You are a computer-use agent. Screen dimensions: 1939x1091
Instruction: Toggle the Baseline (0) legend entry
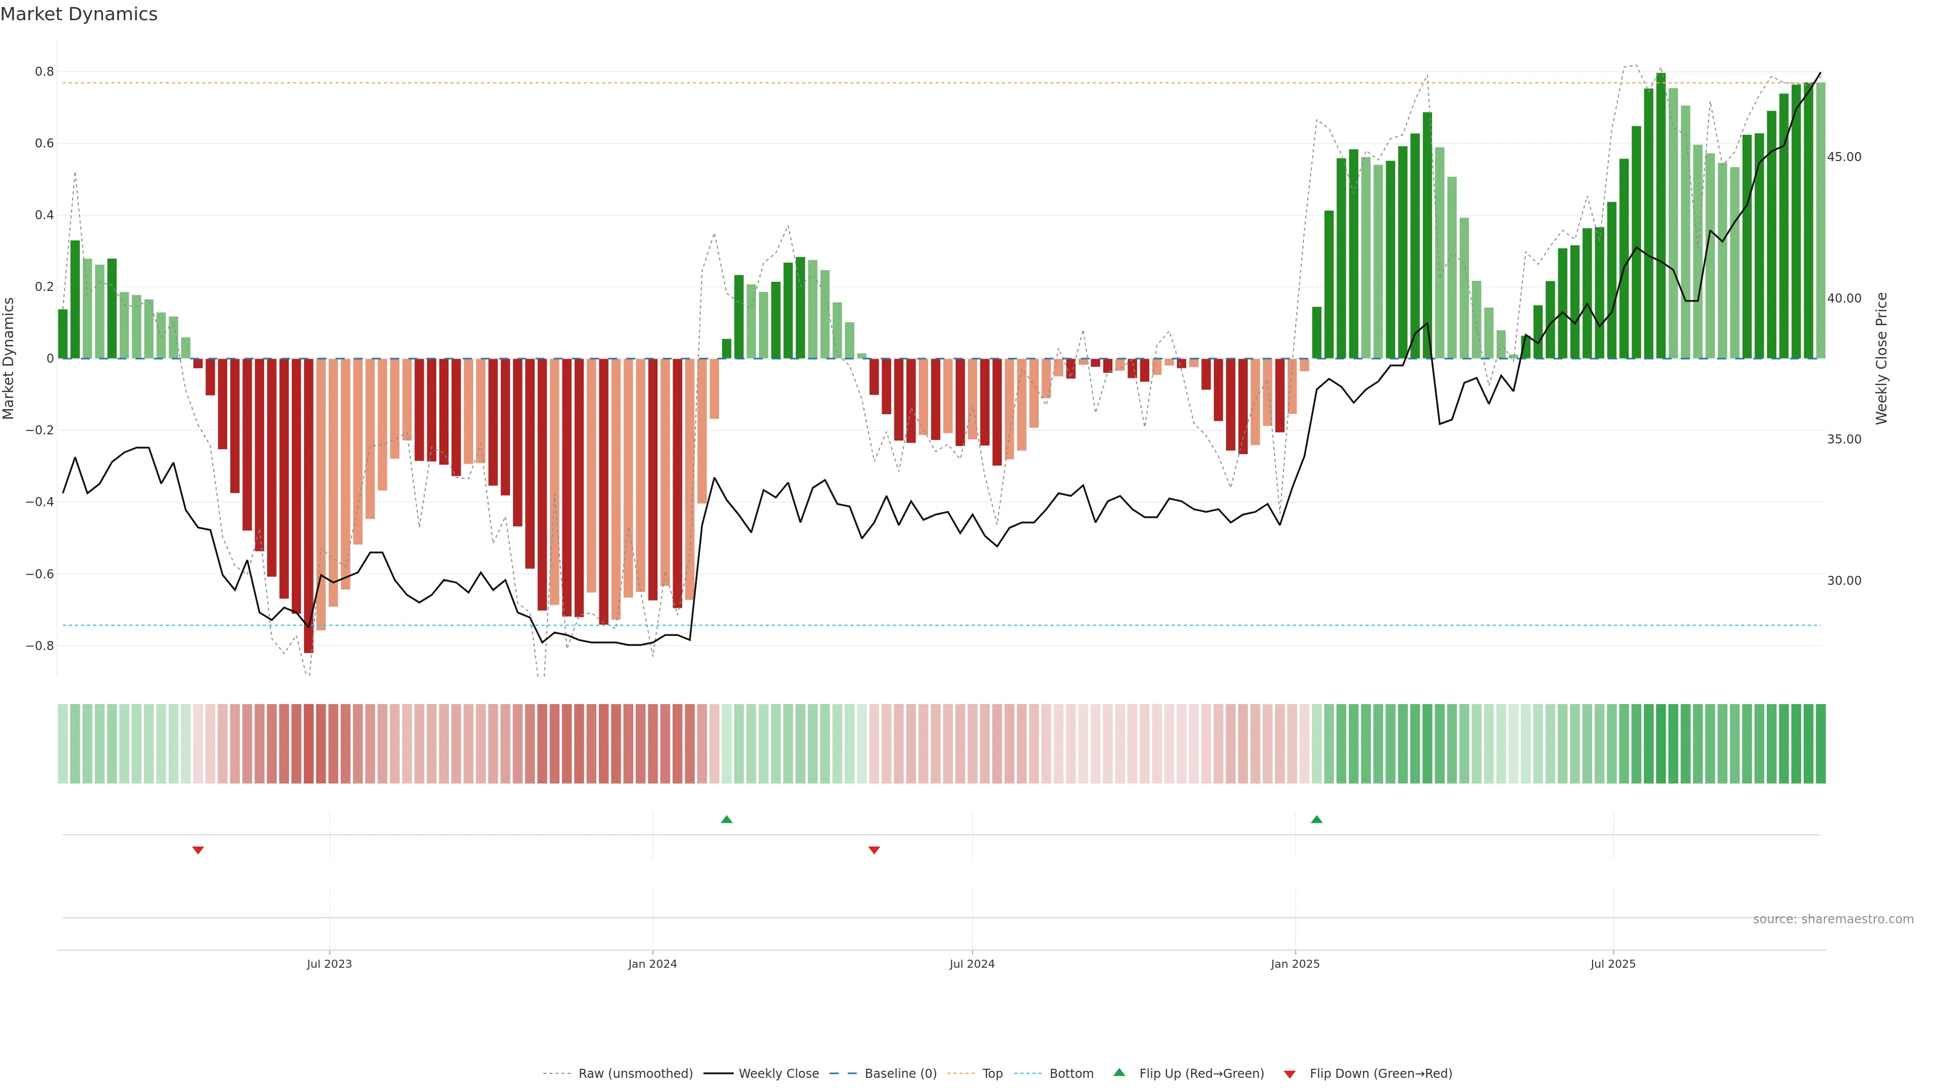(x=900, y=1074)
